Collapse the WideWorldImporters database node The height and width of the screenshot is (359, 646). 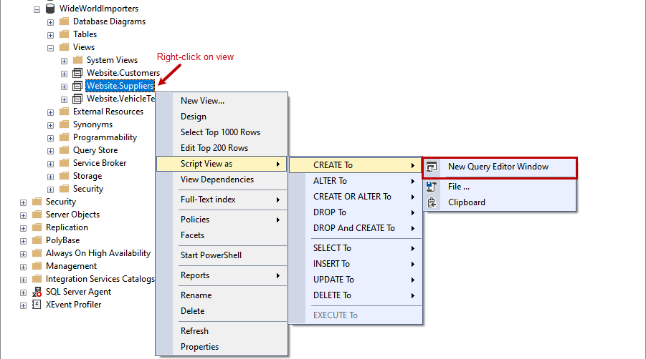[x=37, y=9]
